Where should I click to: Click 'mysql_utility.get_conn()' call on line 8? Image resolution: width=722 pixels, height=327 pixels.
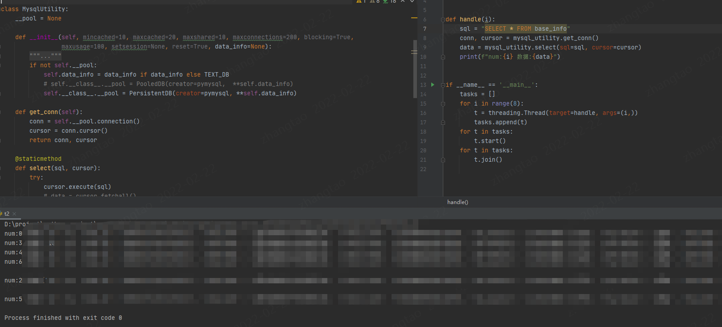pyautogui.click(x=556, y=38)
